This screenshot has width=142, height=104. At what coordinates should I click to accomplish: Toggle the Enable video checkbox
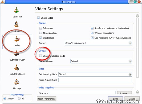pos(38,18)
